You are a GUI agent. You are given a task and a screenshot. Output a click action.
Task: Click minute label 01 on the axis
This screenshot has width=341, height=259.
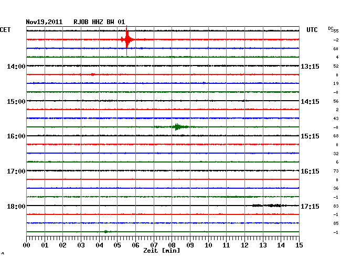(45, 245)
